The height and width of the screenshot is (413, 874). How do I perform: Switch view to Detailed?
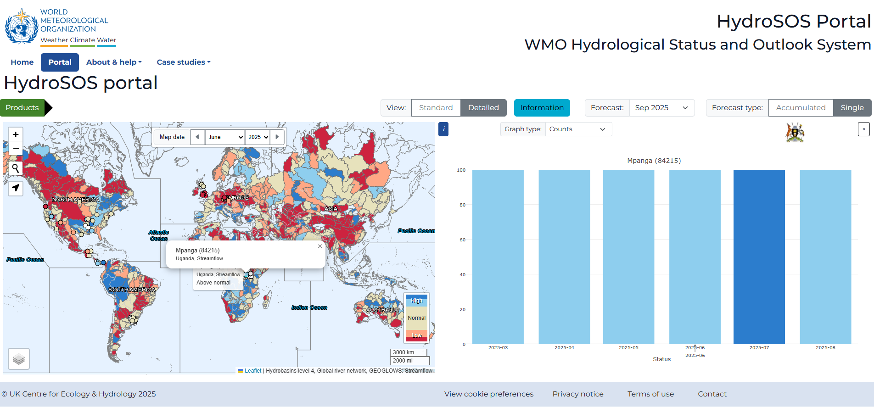point(483,108)
